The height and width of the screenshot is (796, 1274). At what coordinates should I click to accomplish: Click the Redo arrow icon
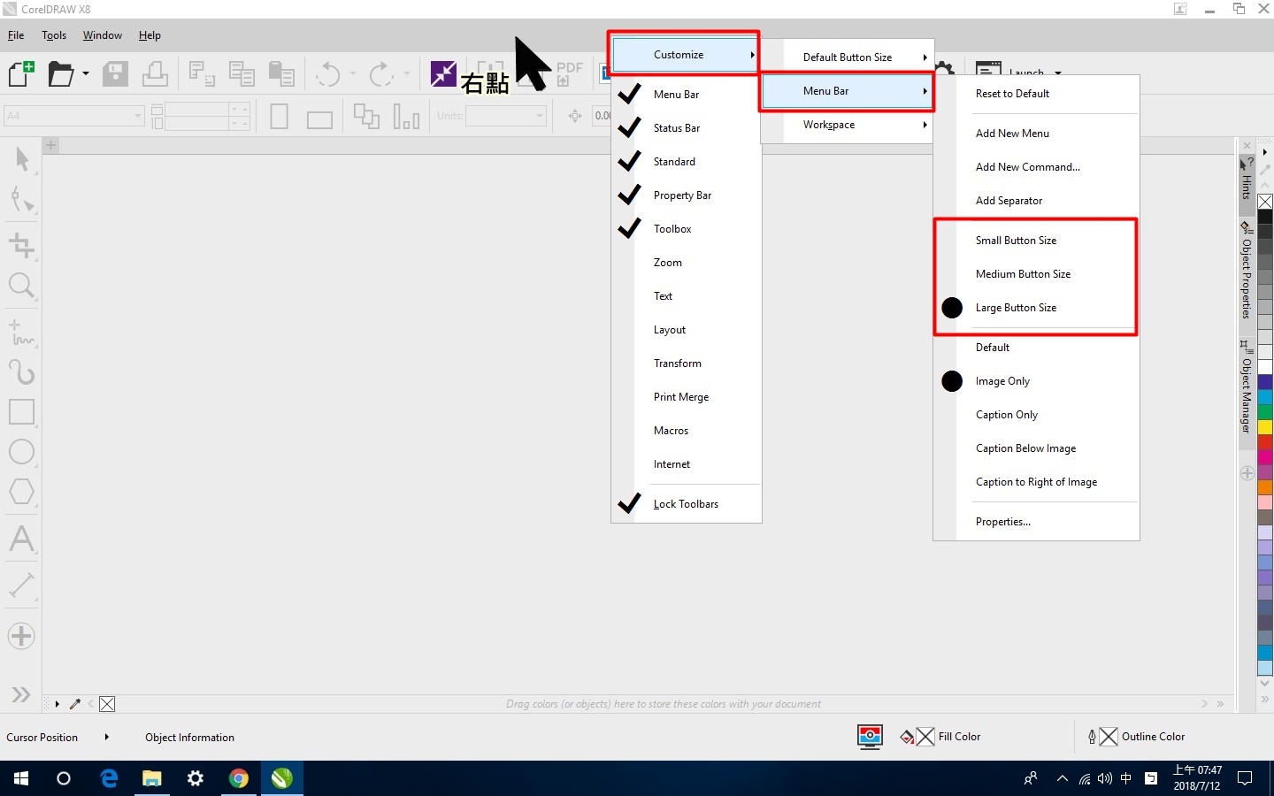coord(381,73)
